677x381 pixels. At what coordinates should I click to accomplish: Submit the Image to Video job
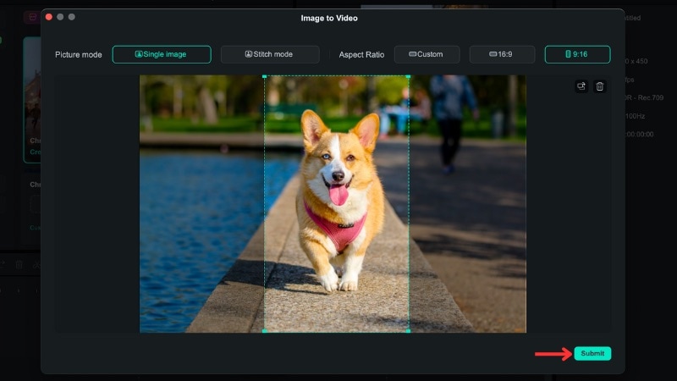point(592,353)
